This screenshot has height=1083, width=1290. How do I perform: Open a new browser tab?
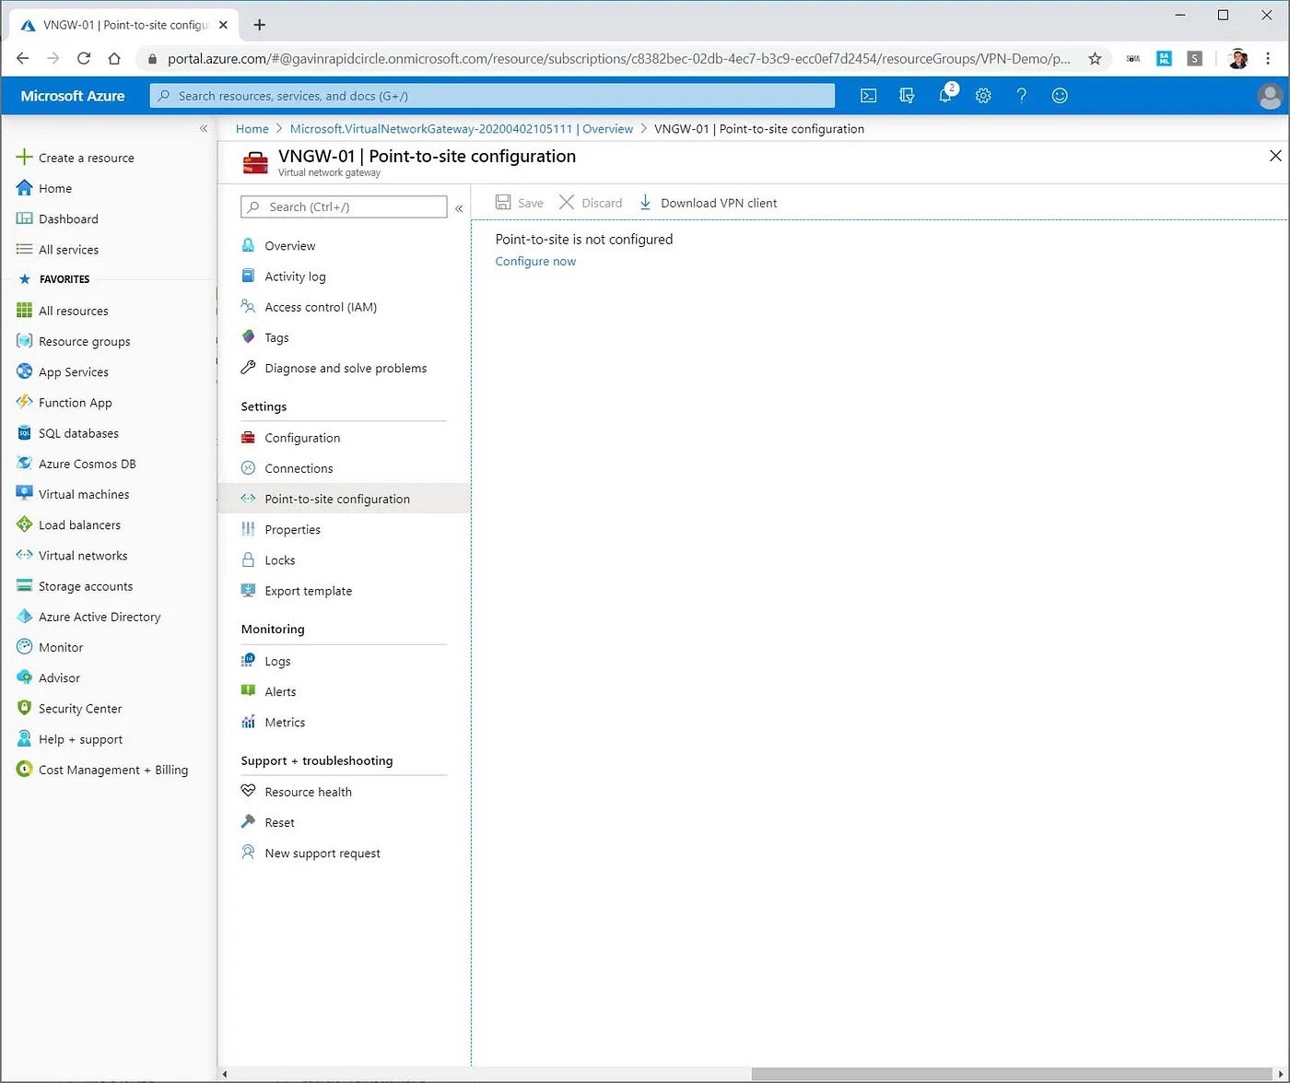(260, 25)
